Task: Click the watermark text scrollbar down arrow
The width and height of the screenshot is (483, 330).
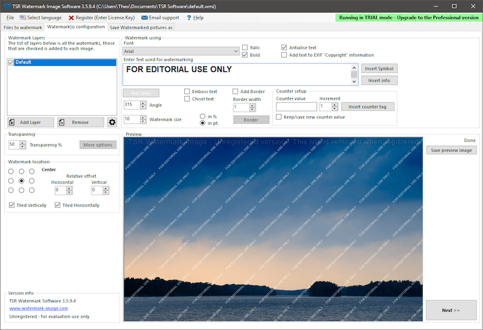Action: pyautogui.click(x=354, y=82)
